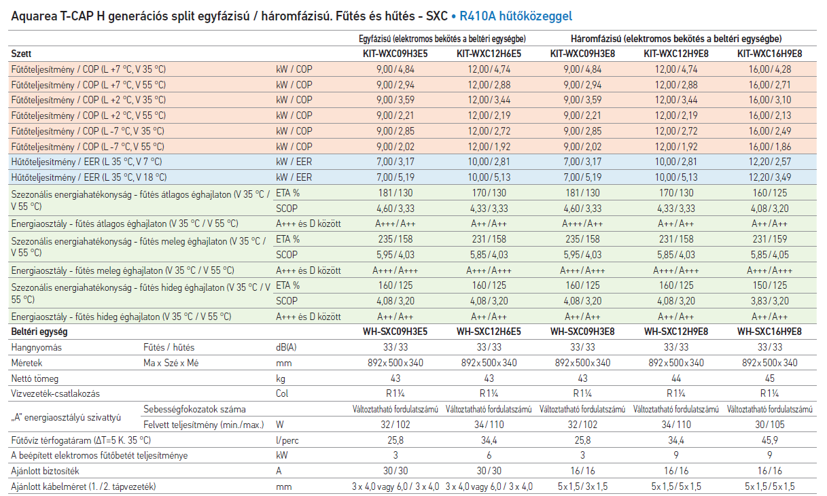Click the '16,00 / 2,49' value
827x496 pixels.
click(770, 130)
